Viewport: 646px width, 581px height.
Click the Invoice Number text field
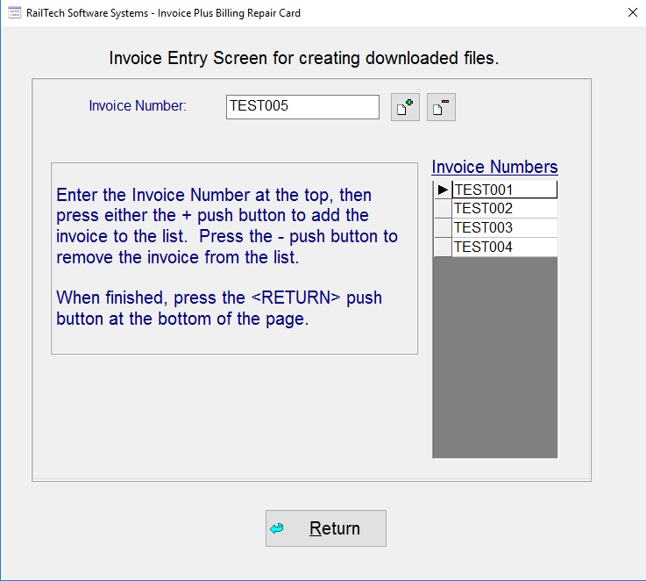click(302, 106)
